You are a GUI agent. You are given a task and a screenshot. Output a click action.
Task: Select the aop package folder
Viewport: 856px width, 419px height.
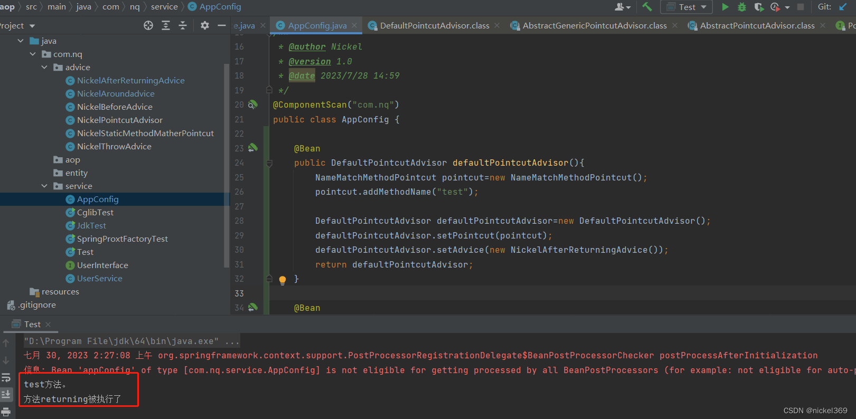[x=67, y=159]
